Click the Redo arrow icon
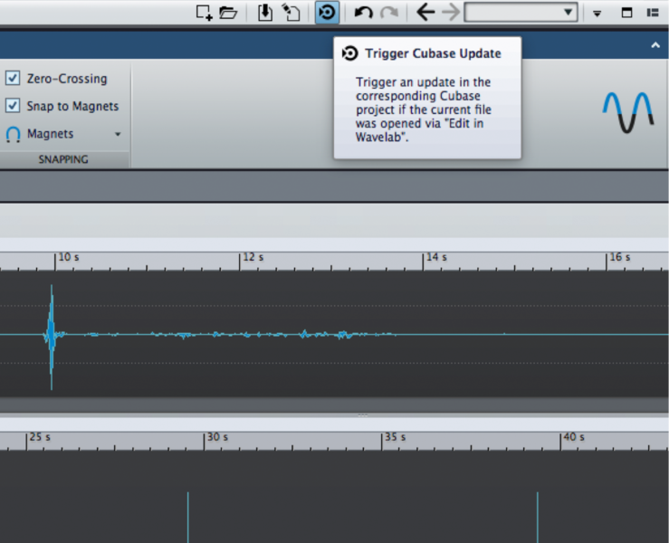Viewport: 669px width, 543px height. pyautogui.click(x=389, y=13)
